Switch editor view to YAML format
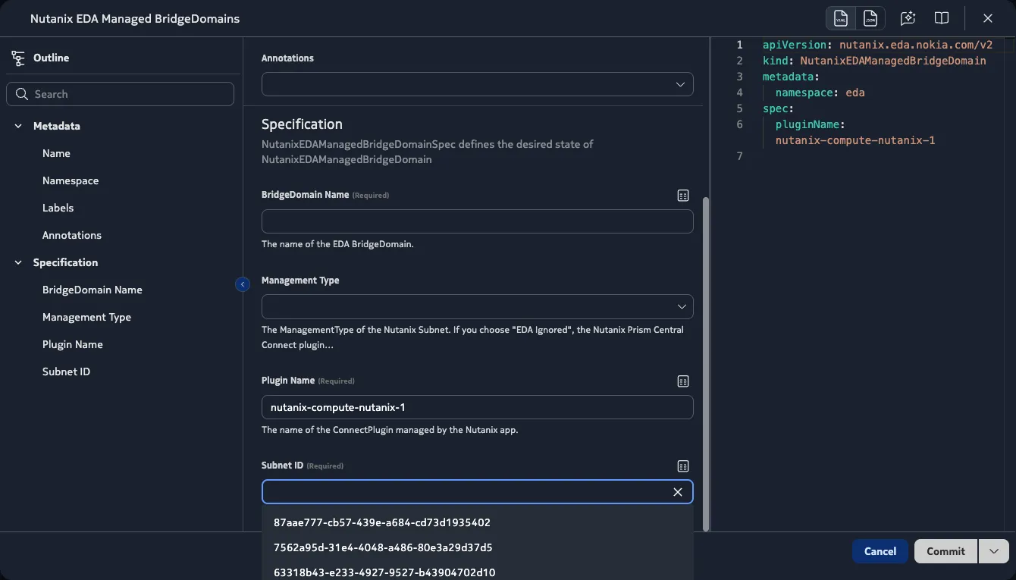This screenshot has width=1016, height=580. pyautogui.click(x=840, y=18)
